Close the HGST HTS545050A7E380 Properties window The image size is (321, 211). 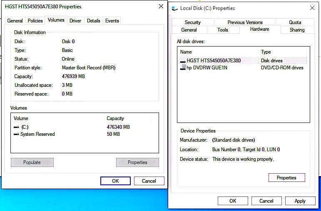pos(161,7)
